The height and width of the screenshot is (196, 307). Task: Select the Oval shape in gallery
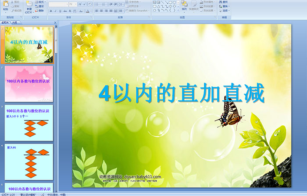click(175, 2)
